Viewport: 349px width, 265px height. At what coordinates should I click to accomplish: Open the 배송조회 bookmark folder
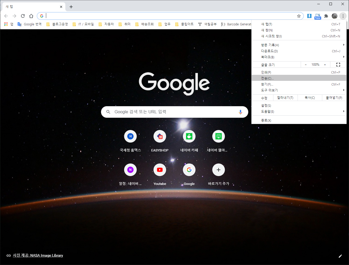point(145,24)
